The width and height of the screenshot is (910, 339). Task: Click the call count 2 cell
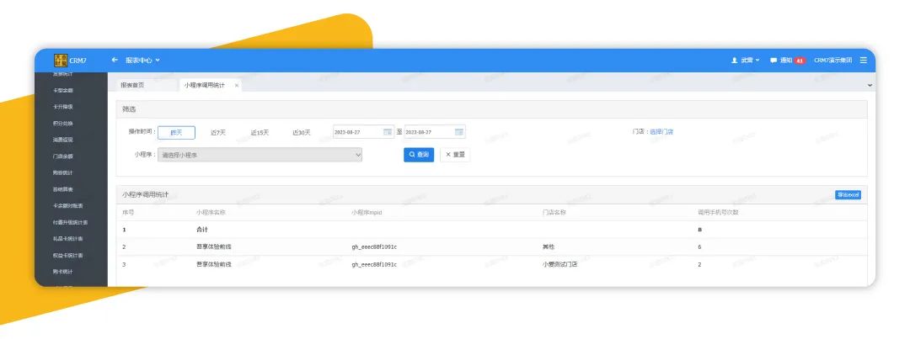pos(699,265)
